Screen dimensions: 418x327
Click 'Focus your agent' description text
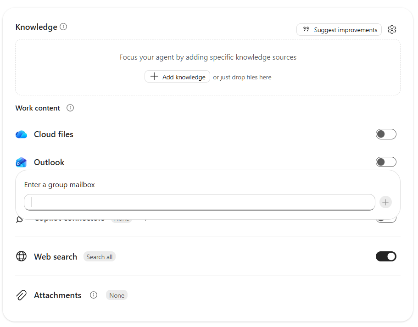tap(208, 57)
